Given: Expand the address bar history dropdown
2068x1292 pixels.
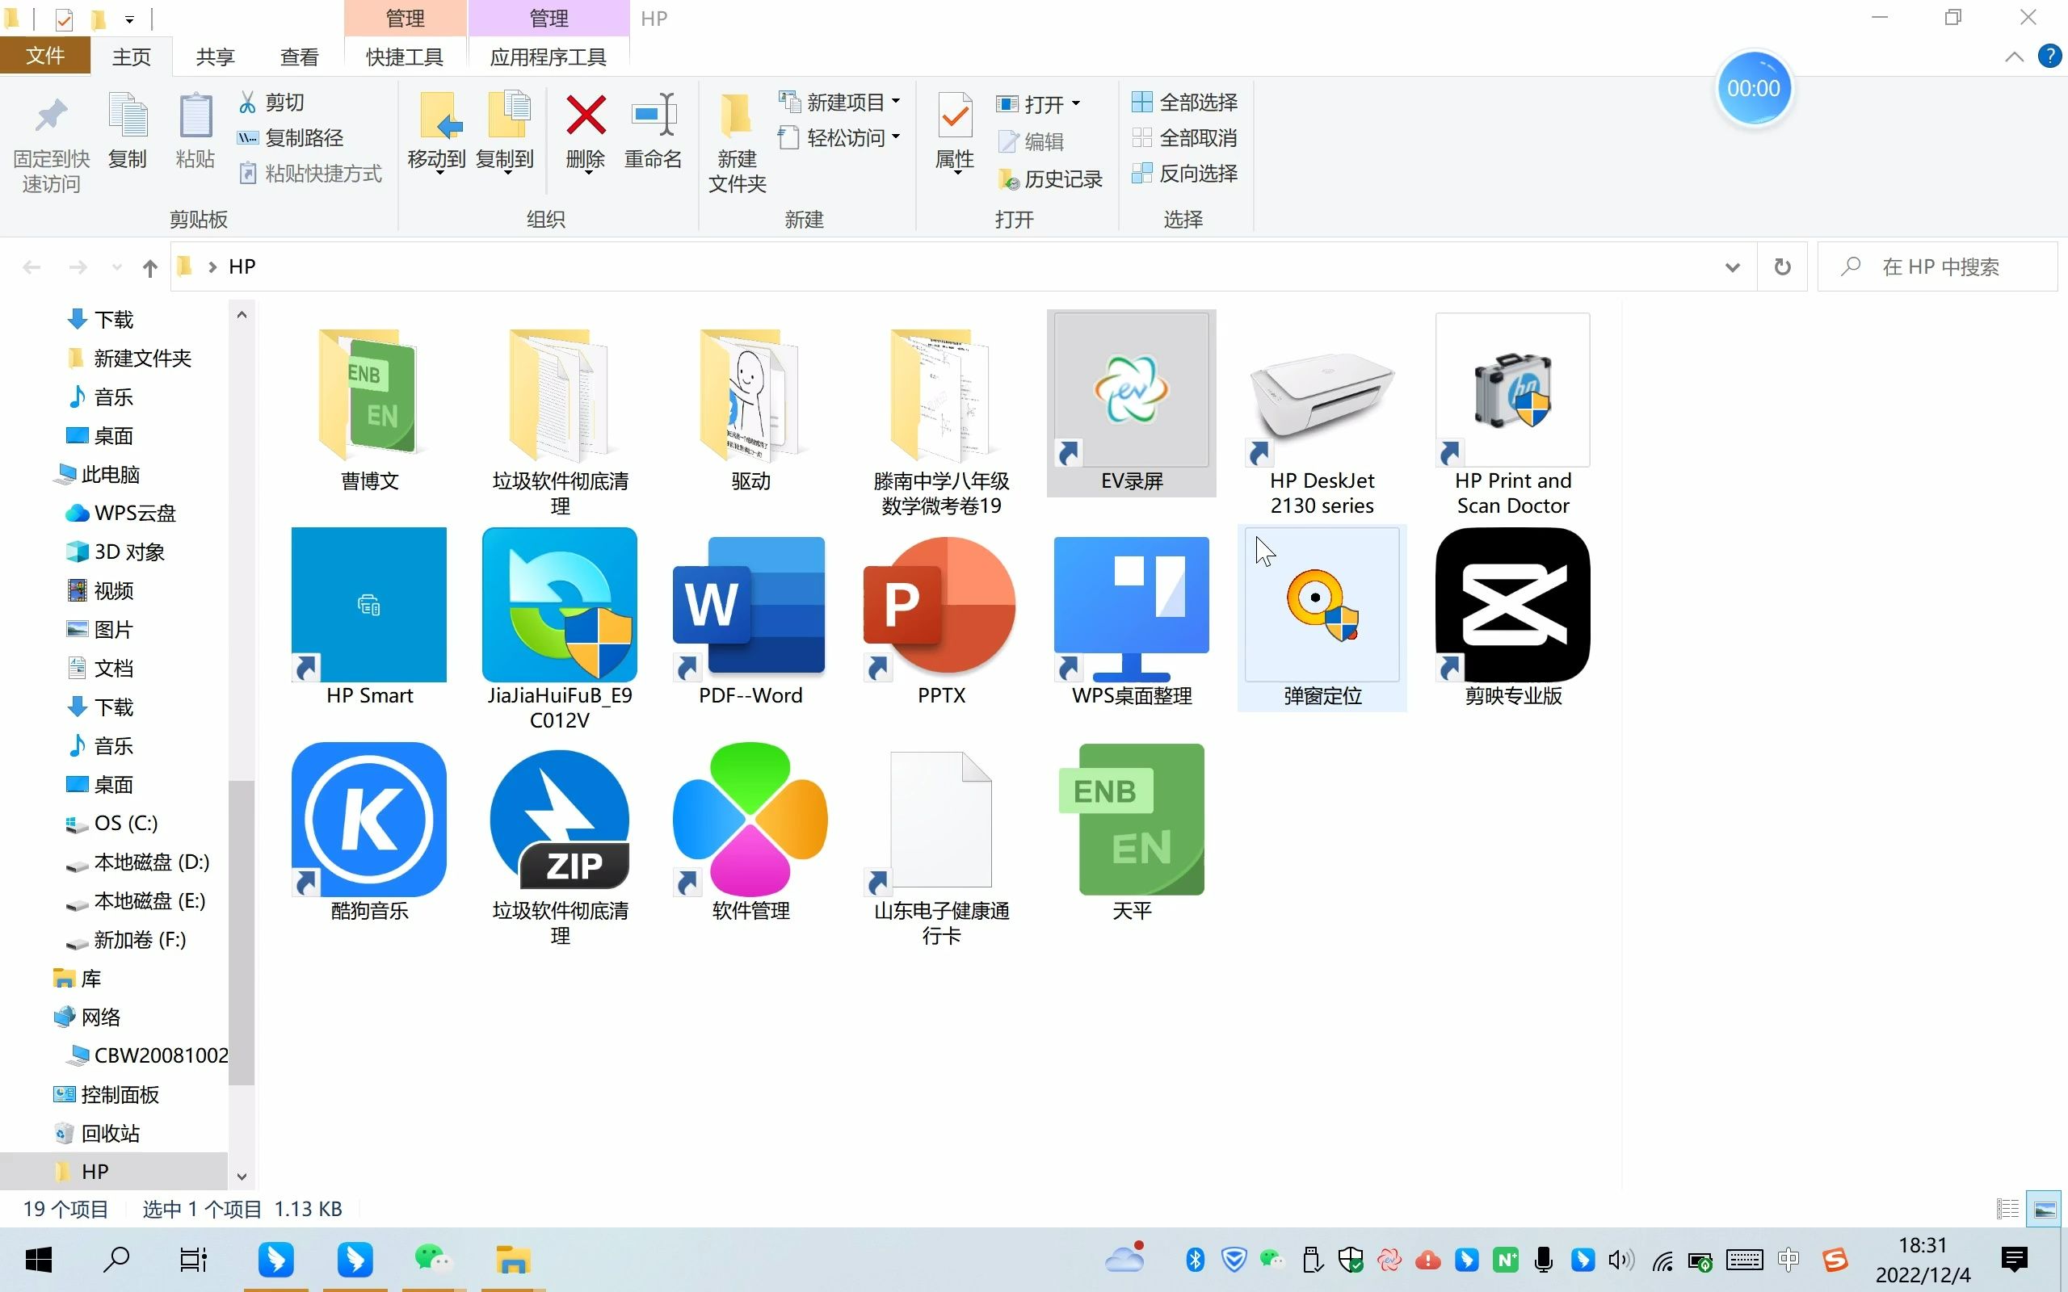Looking at the screenshot, I should click(x=1732, y=267).
